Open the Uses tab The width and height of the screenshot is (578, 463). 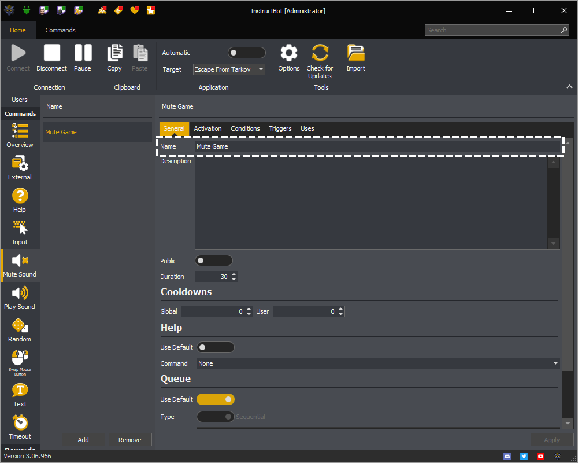pos(307,128)
